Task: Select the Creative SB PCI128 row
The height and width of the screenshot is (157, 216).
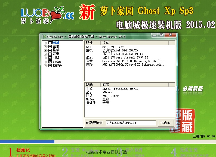Action: [x=130, y=61]
